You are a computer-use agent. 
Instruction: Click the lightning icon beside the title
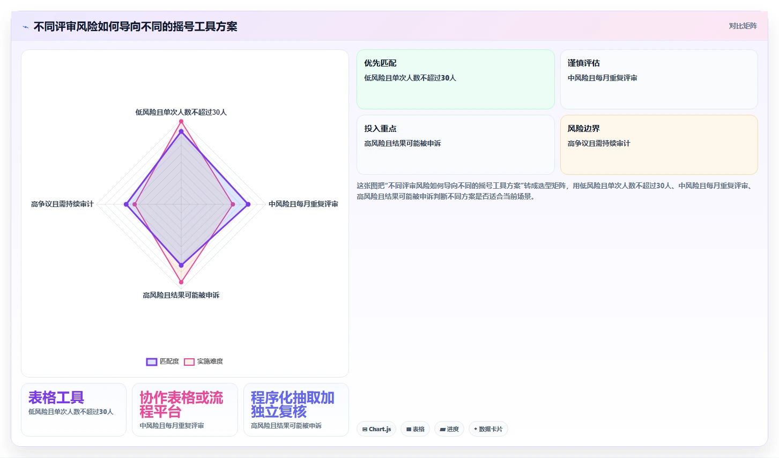click(25, 27)
